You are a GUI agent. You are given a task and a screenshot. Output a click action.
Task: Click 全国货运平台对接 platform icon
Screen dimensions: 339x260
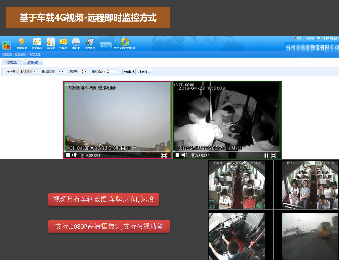[x=125, y=42]
